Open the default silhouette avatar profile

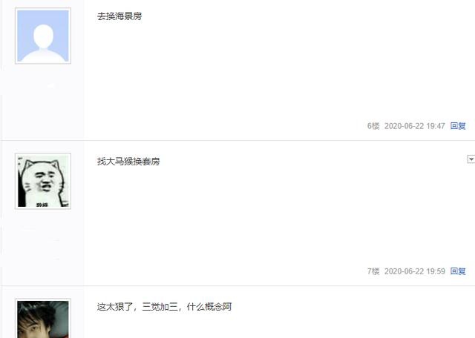click(43, 36)
